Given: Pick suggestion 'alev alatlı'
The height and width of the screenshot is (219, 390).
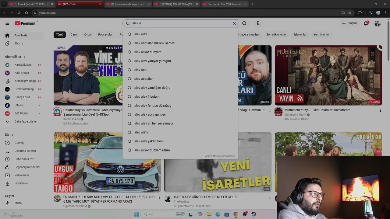Looking at the screenshot, I should click(x=180, y=132).
